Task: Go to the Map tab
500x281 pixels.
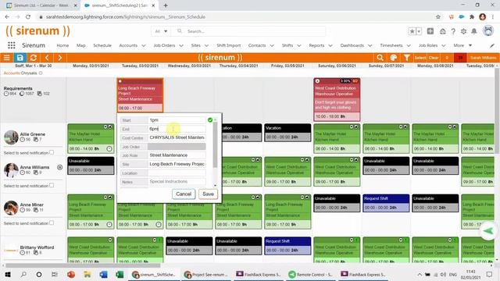Action: pos(80,45)
